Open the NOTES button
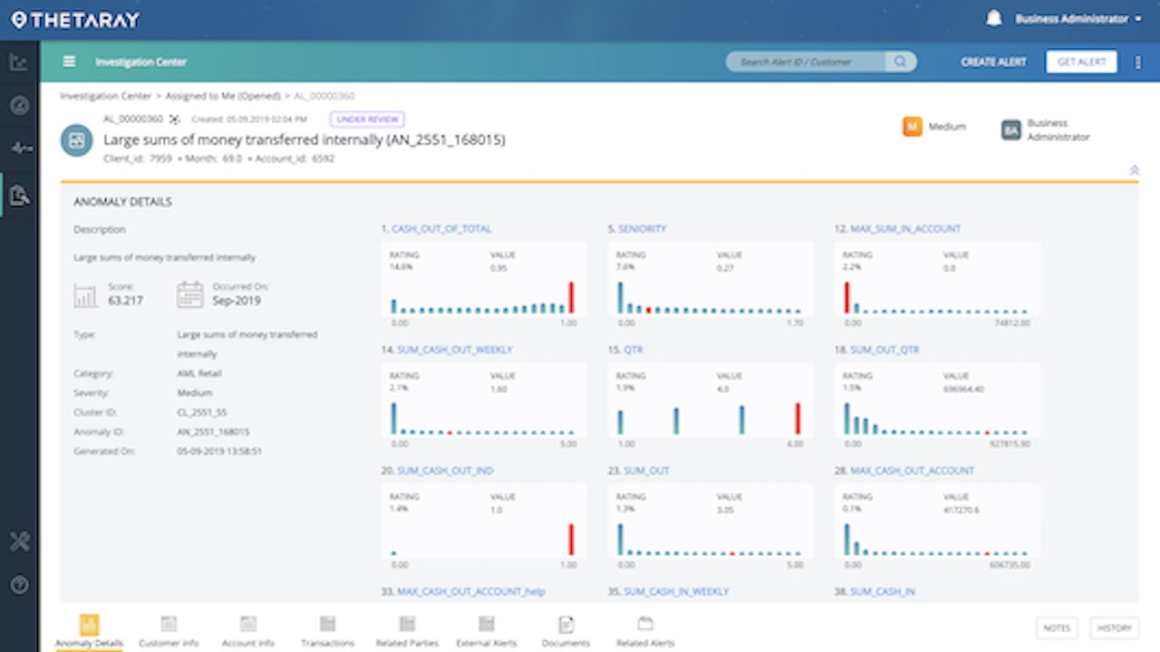Screen dimensions: 1160x652 (1057, 628)
